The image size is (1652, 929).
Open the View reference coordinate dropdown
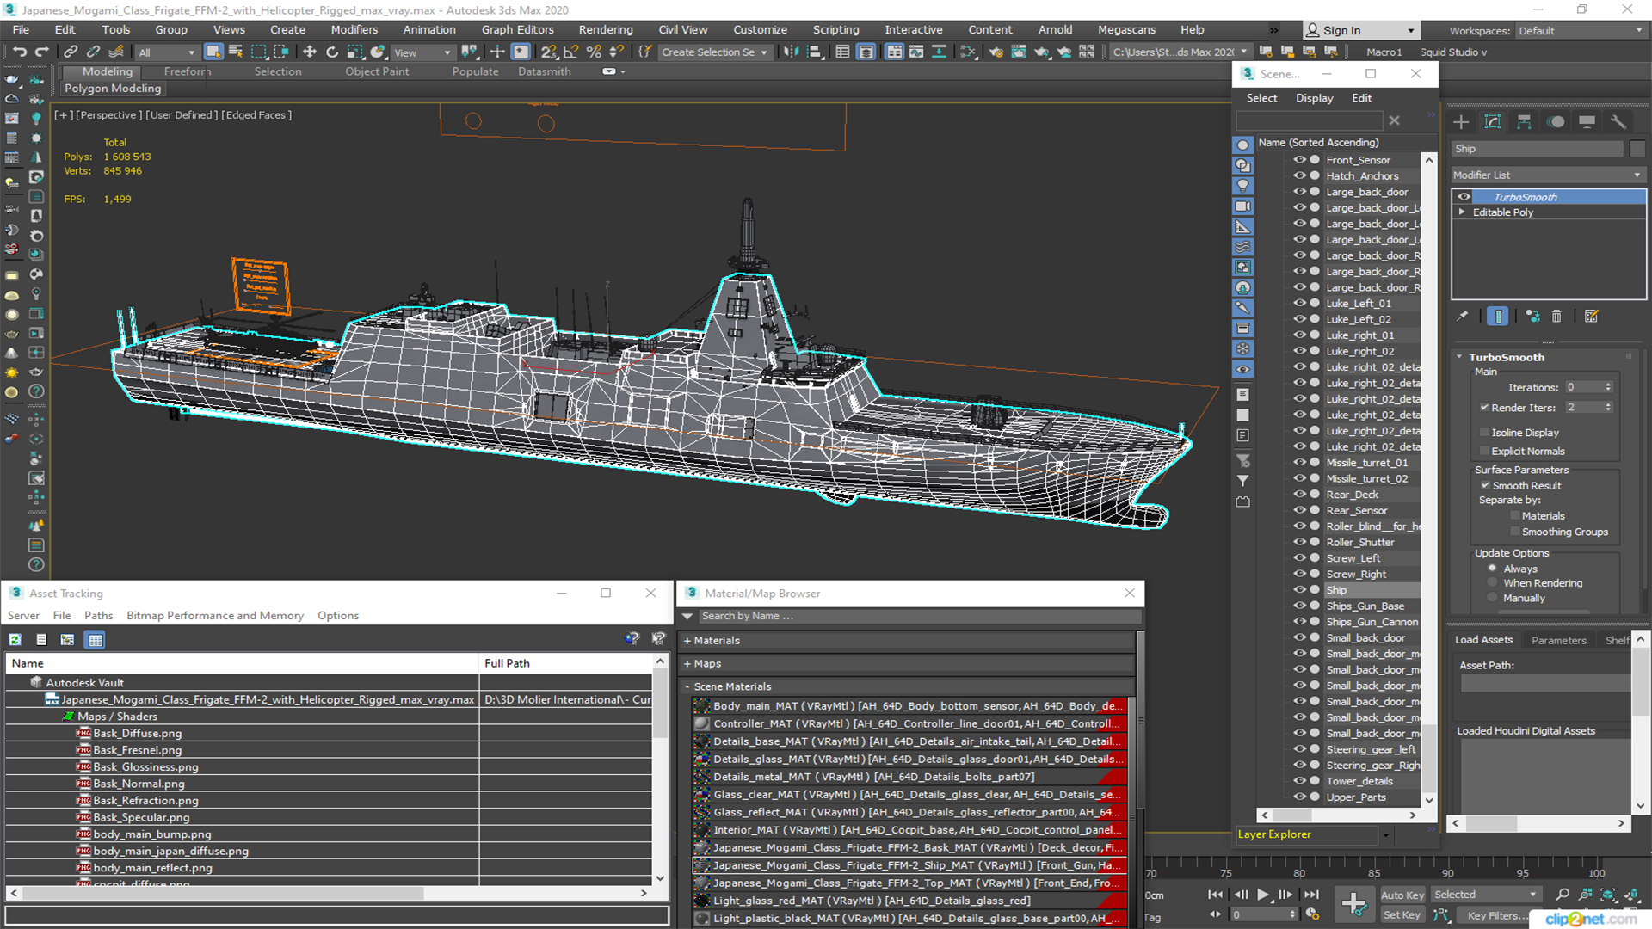click(422, 52)
